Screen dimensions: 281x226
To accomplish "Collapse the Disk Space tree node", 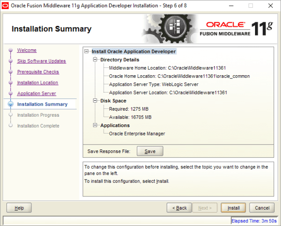I will click(95, 101).
